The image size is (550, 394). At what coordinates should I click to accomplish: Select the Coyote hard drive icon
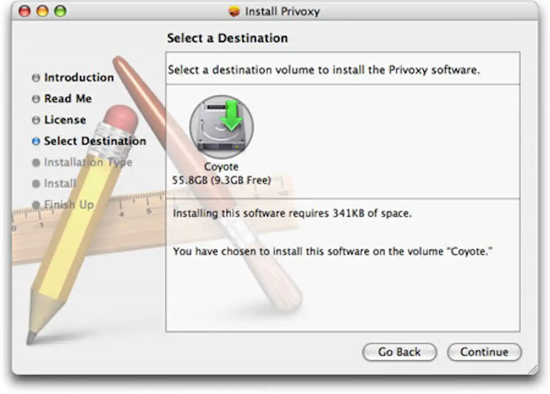(221, 127)
